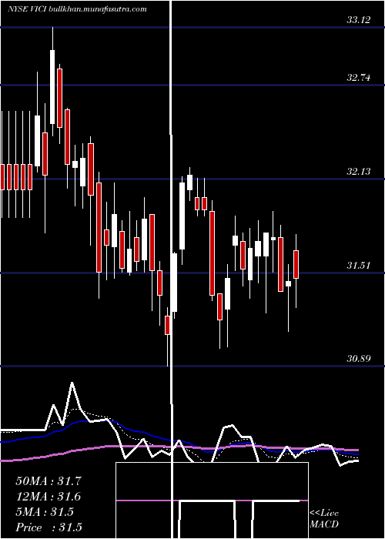This screenshot has width=385, height=539.
Task: Click the 33.12 price level label
Action: pyautogui.click(x=359, y=20)
